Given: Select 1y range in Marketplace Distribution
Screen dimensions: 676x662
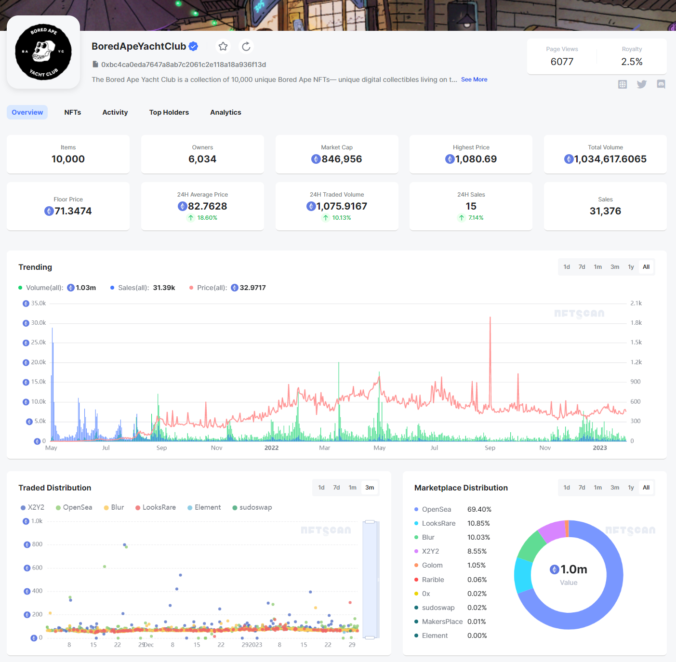Looking at the screenshot, I should tap(631, 488).
